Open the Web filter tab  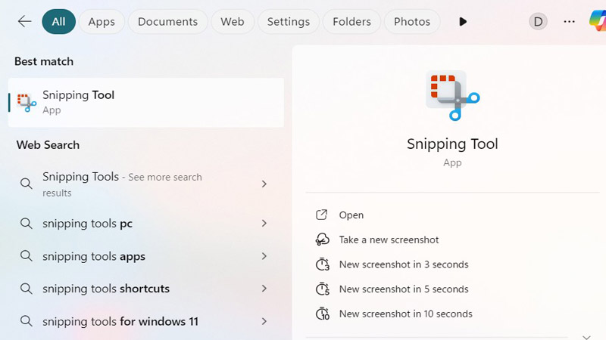pyautogui.click(x=232, y=22)
